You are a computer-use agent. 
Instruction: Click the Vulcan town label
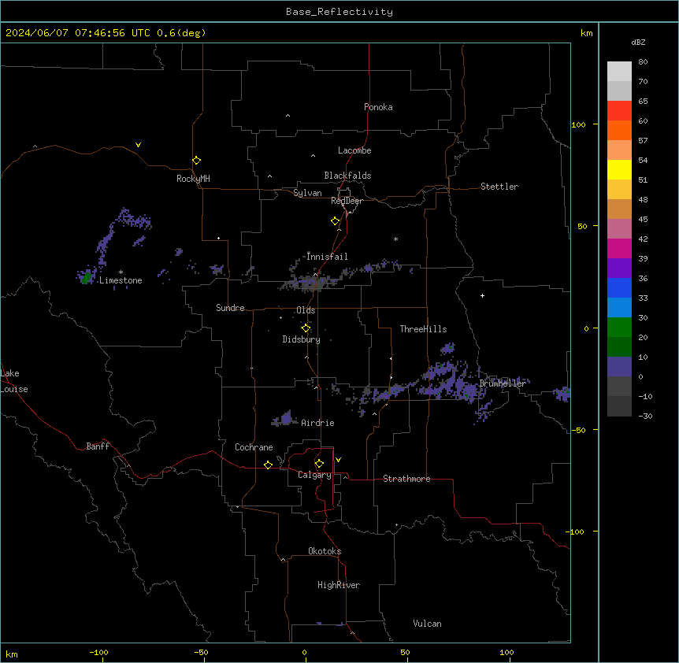[428, 624]
